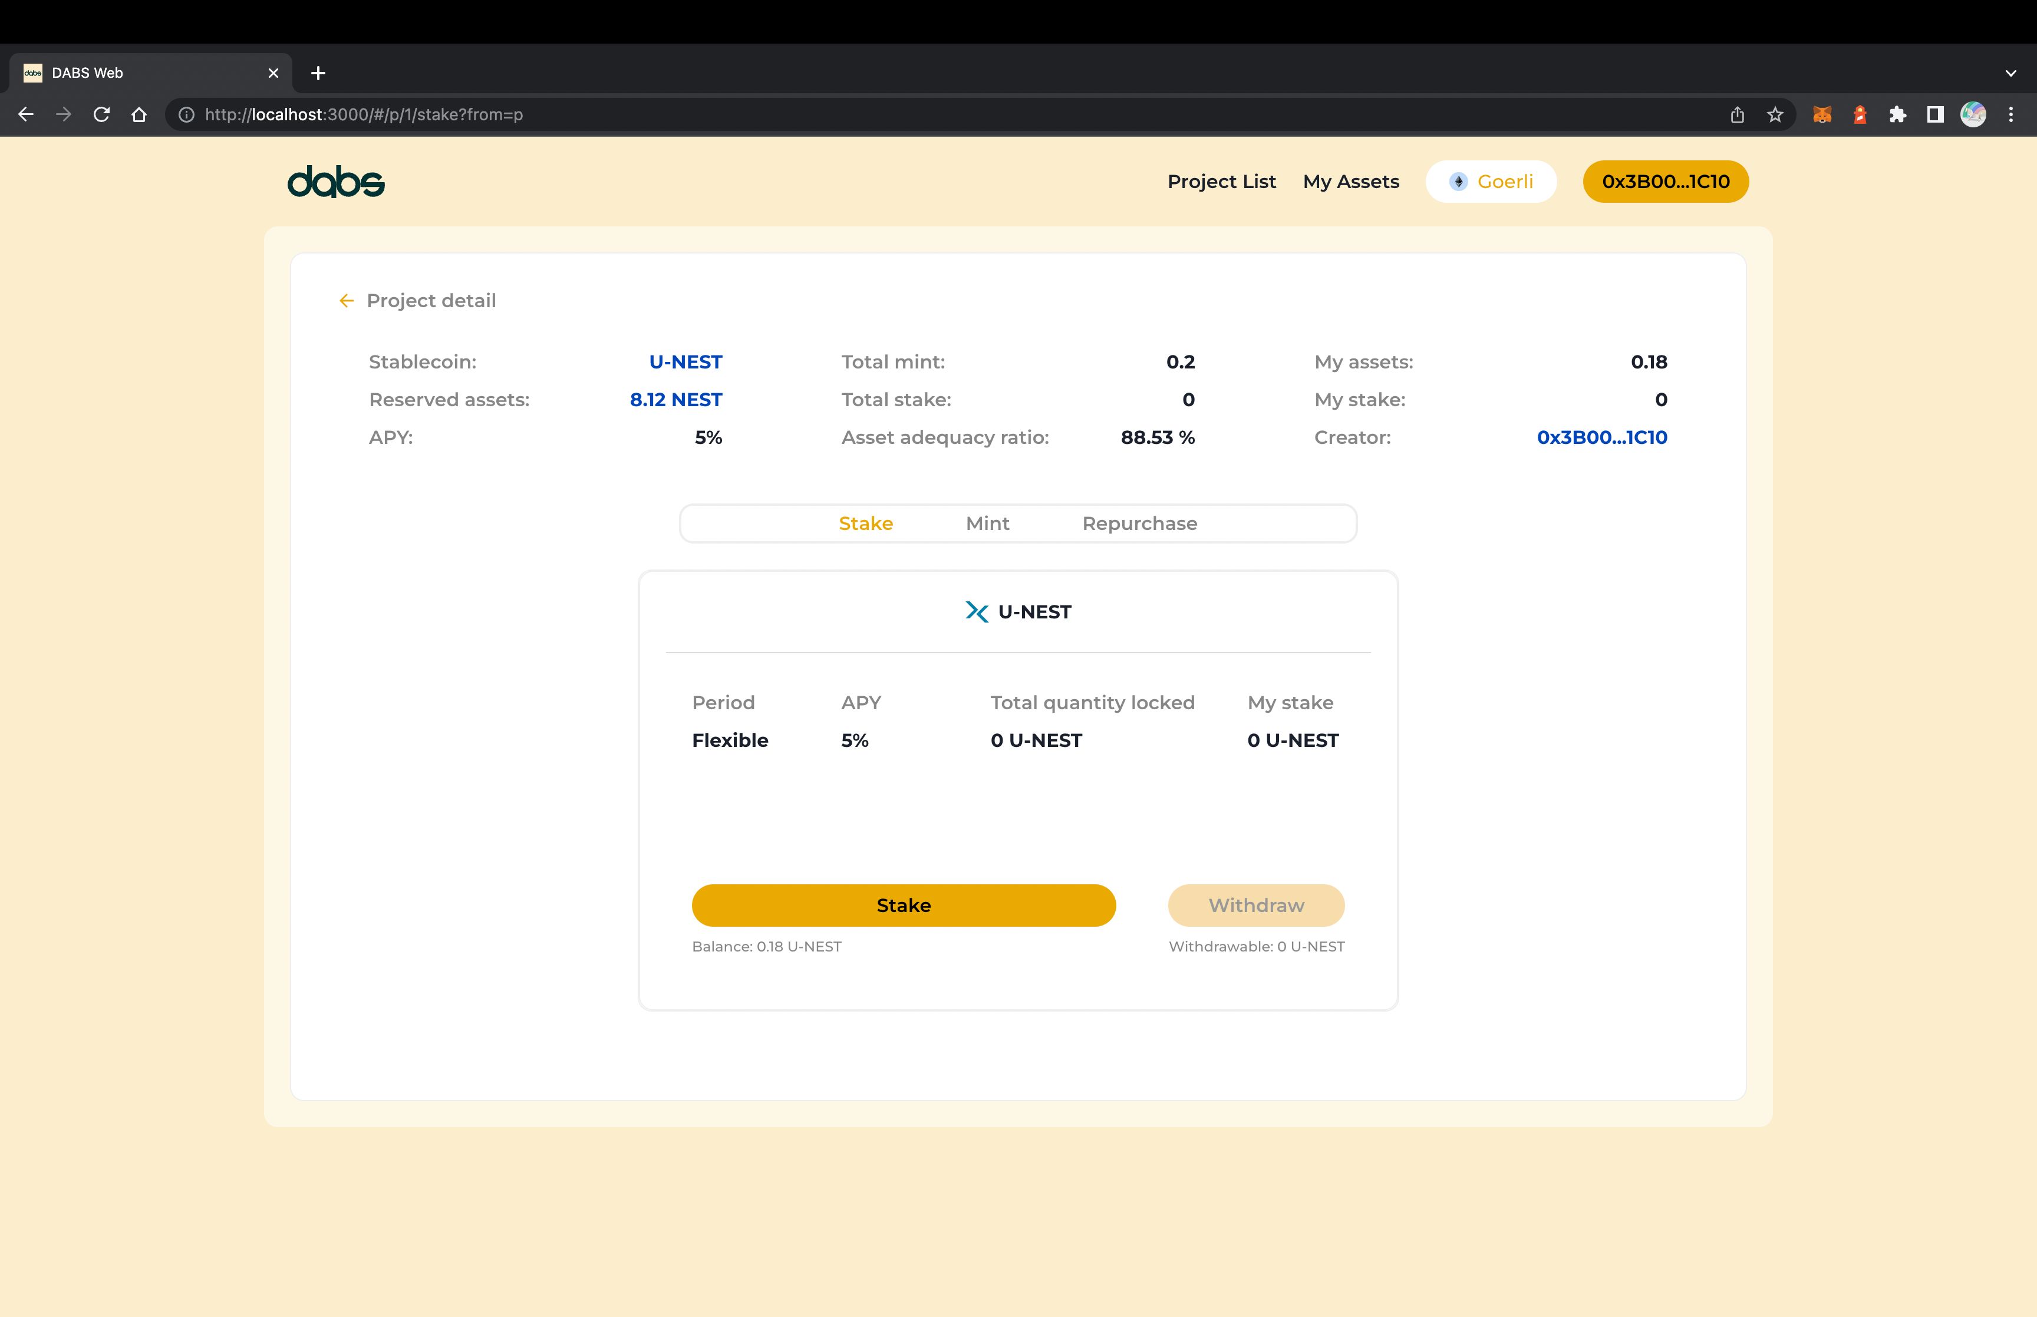Open Chrome profile avatar
2037x1317 pixels.
click(1973, 114)
